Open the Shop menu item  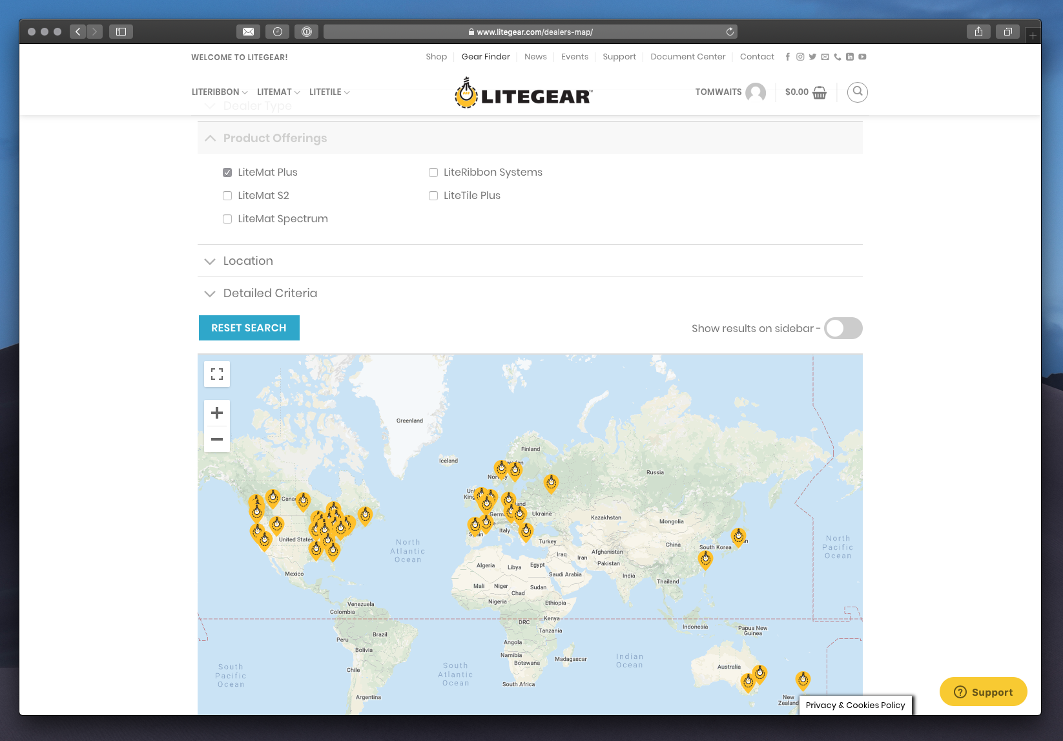tap(437, 57)
